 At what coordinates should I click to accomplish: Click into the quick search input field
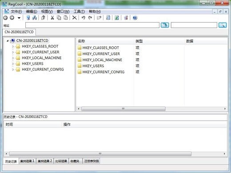coord(194,25)
